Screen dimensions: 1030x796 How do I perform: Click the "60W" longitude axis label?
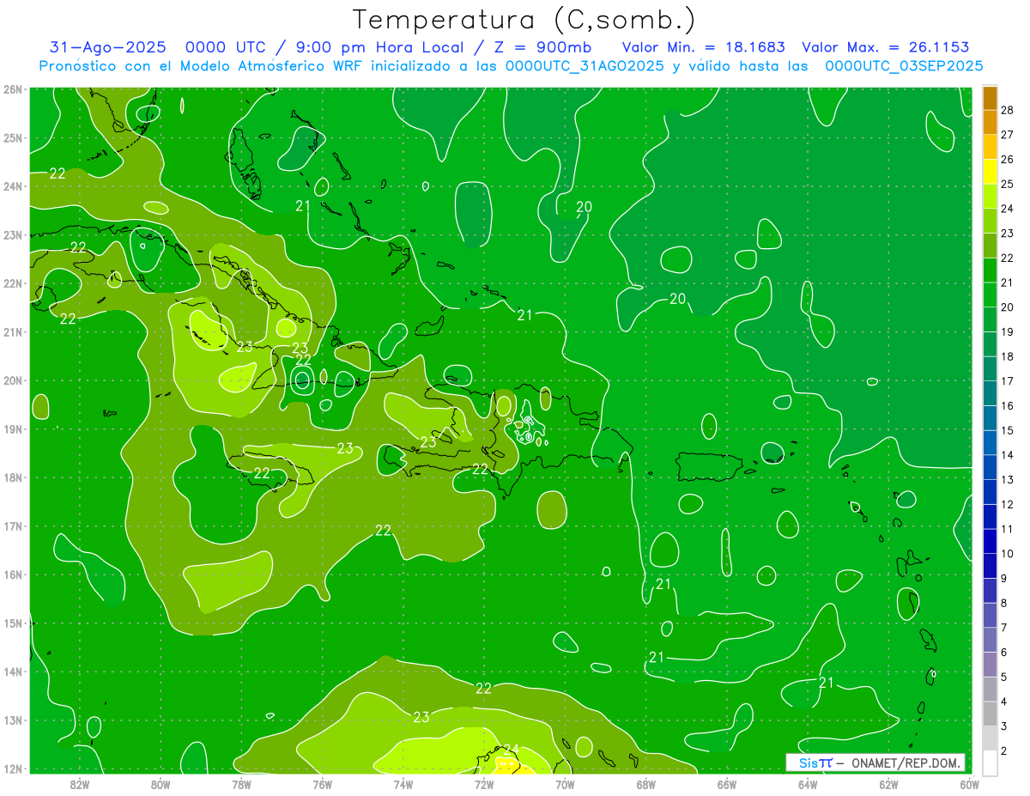[968, 784]
